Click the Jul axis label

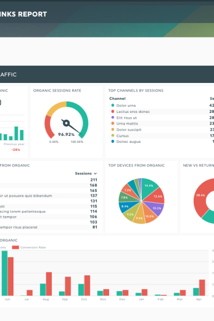tap(26, 299)
